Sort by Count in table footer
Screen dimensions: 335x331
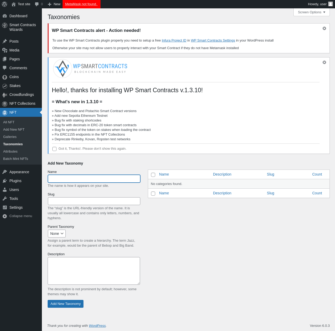point(317,193)
